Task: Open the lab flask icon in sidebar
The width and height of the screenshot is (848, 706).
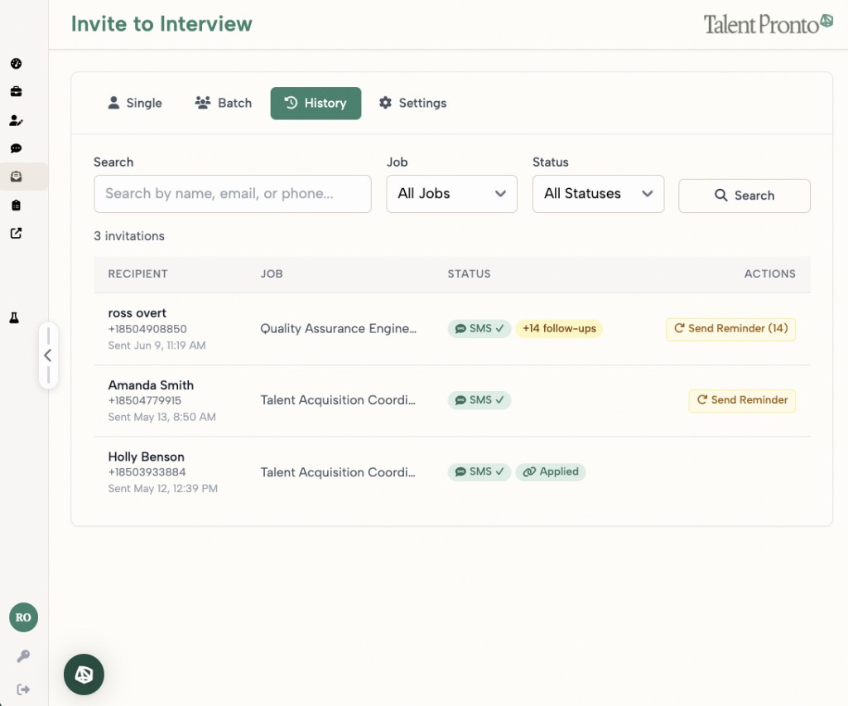Action: pyautogui.click(x=15, y=317)
